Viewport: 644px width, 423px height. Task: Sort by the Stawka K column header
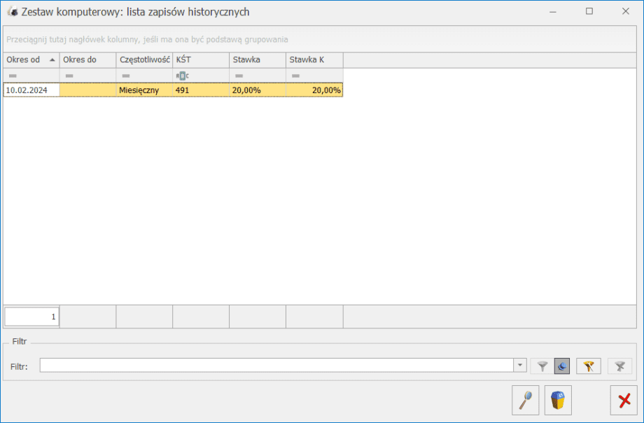pos(314,60)
